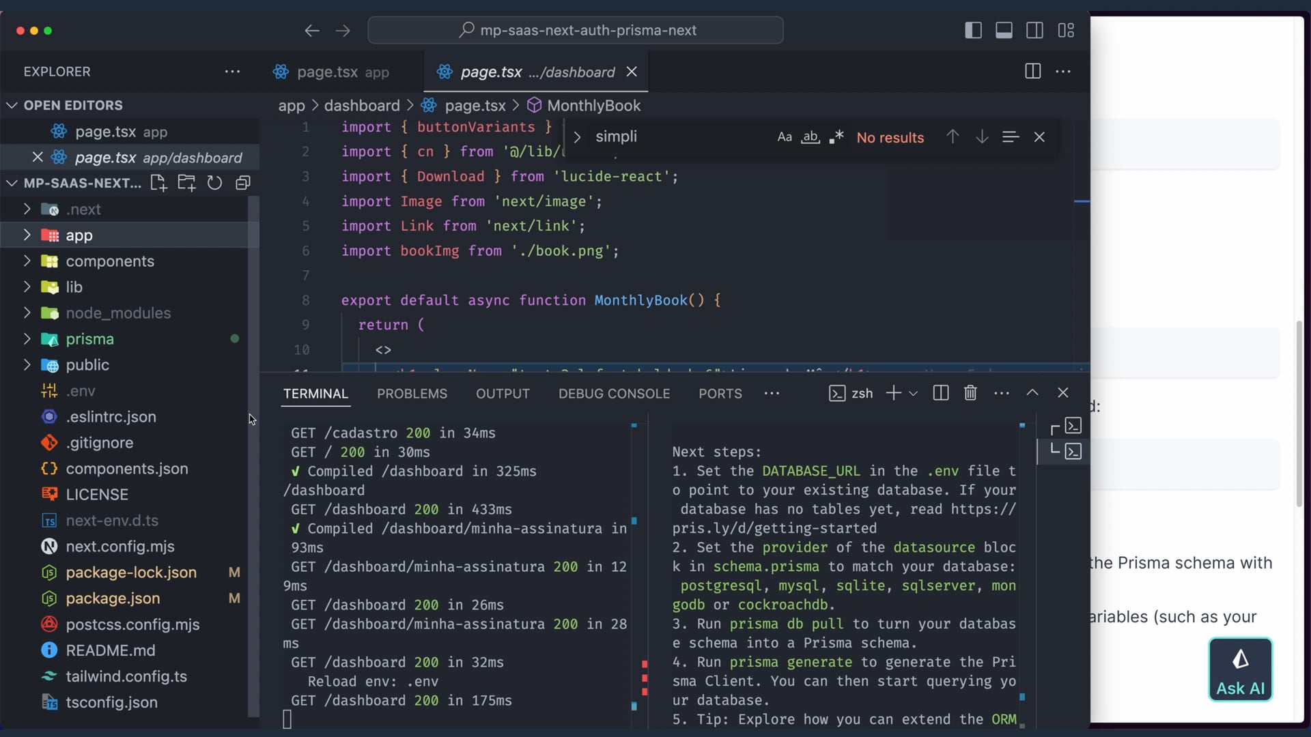Toggle Match Whole Word in find widget
1311x737 pixels.
click(810, 137)
